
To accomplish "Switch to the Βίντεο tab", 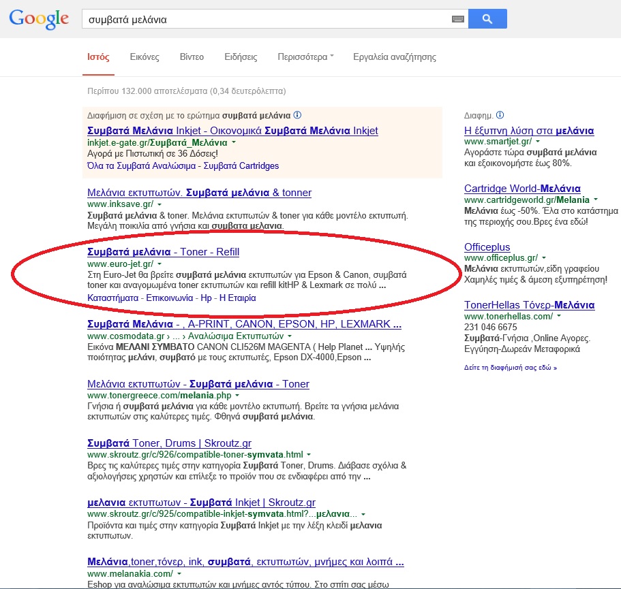I will click(x=192, y=57).
